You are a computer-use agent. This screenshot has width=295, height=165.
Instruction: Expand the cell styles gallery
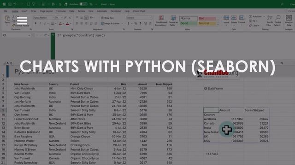(x=218, y=25)
